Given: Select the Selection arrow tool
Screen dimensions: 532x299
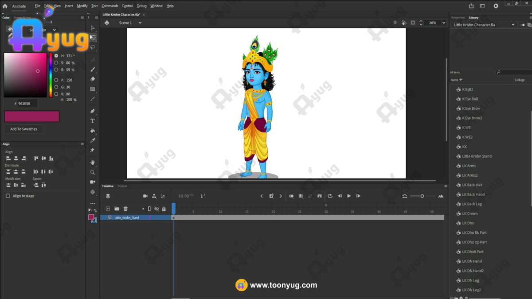Looking at the screenshot, I should pyautogui.click(x=93, y=27).
